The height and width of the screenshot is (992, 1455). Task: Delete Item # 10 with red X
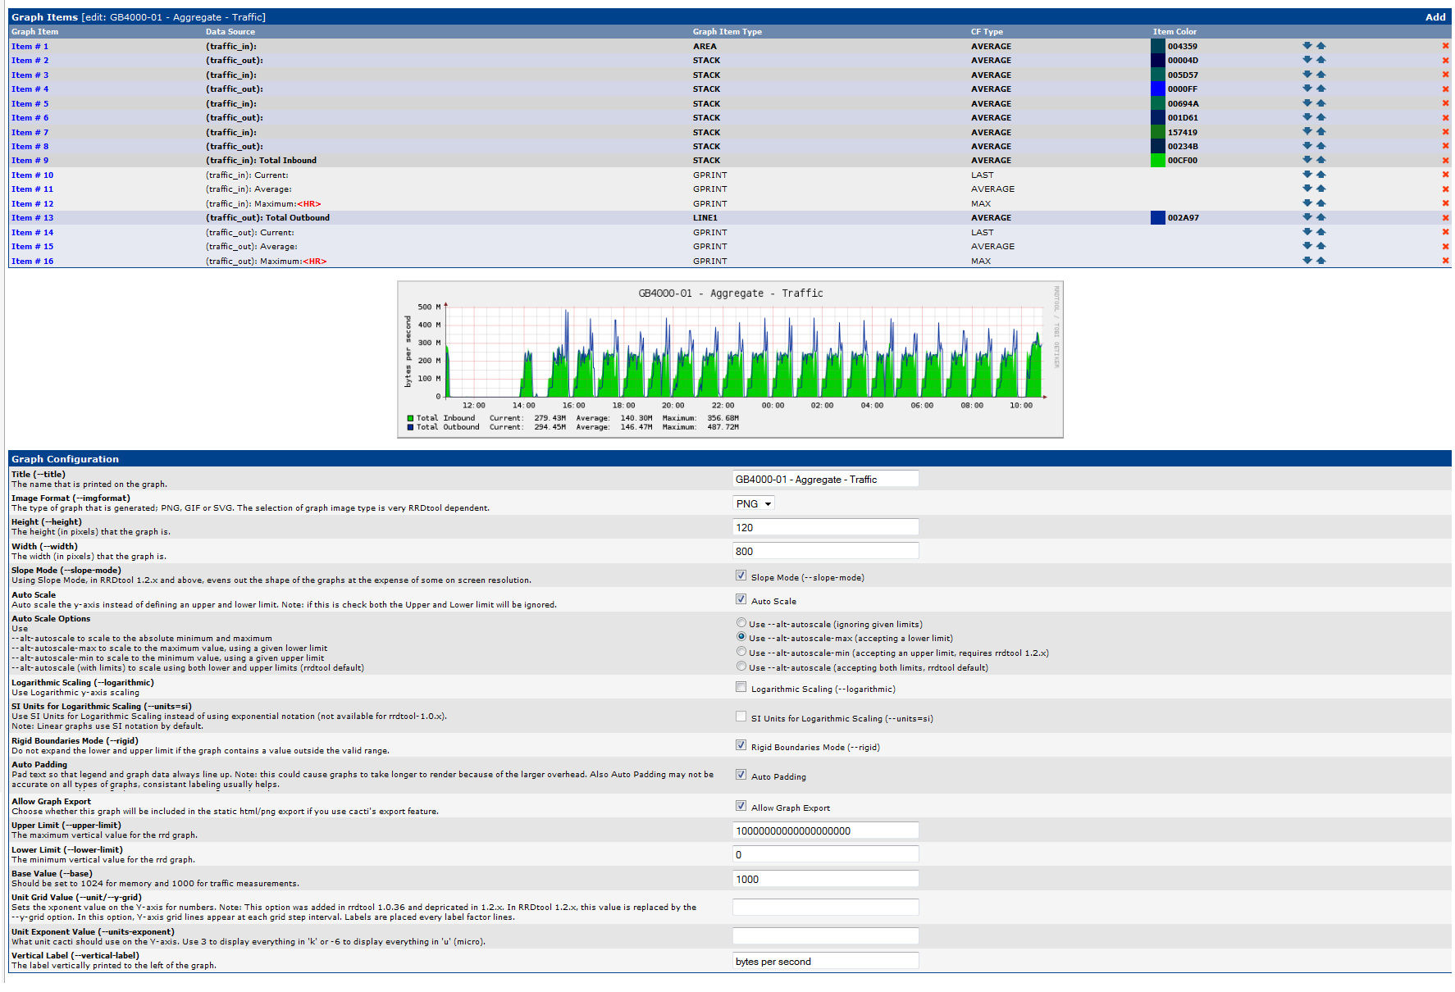click(1445, 175)
